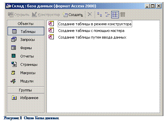Select 'Создание таблицы в режиме конструктора'
This screenshot has width=167, height=126.
(x=95, y=24)
